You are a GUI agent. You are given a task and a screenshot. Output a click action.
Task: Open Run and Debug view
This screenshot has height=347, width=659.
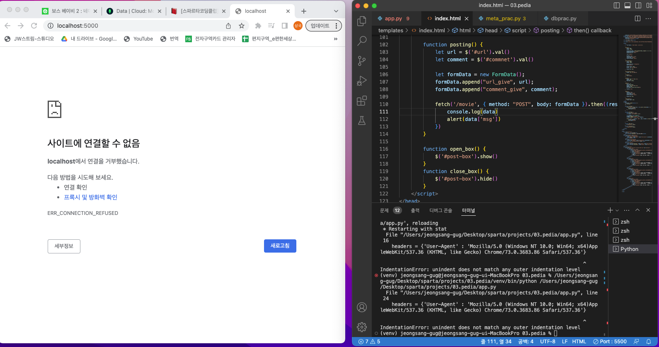(x=362, y=81)
